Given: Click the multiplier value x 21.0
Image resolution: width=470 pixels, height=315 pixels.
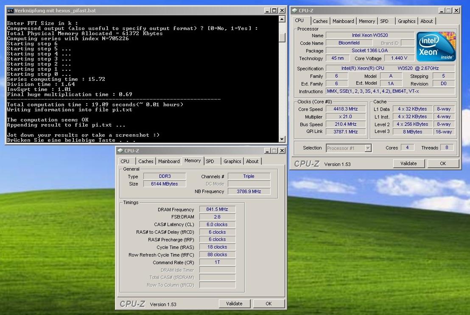Looking at the screenshot, I should coord(346,117).
